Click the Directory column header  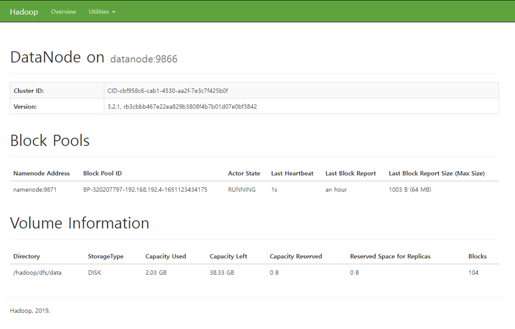click(x=27, y=256)
